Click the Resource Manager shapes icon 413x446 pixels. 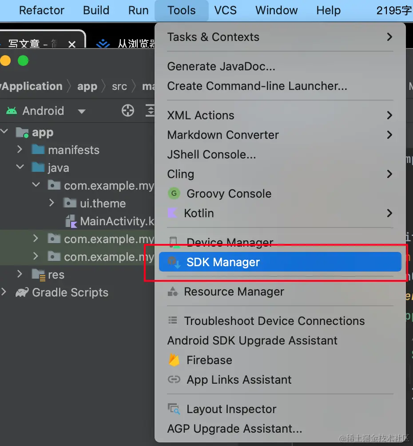[173, 291]
